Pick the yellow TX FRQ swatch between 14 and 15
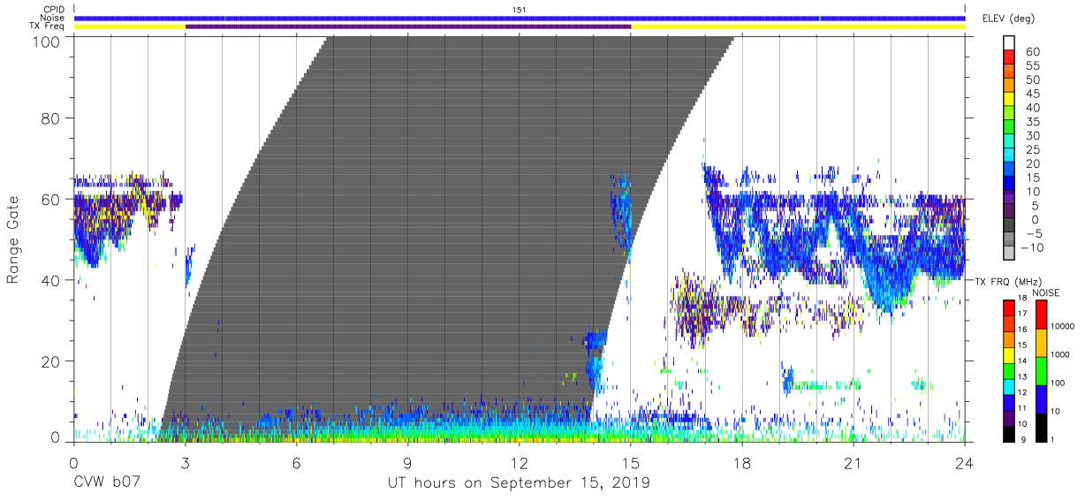This screenshot has width=1085, height=501. point(1009,354)
